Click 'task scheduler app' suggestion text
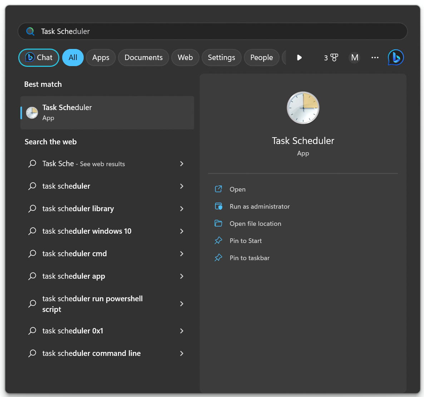Viewport: 424px width, 397px height. tap(74, 276)
